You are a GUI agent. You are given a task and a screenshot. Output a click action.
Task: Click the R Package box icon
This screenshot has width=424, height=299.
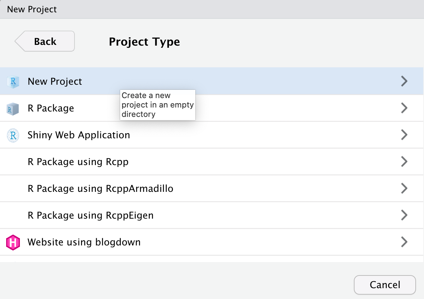coord(13,108)
